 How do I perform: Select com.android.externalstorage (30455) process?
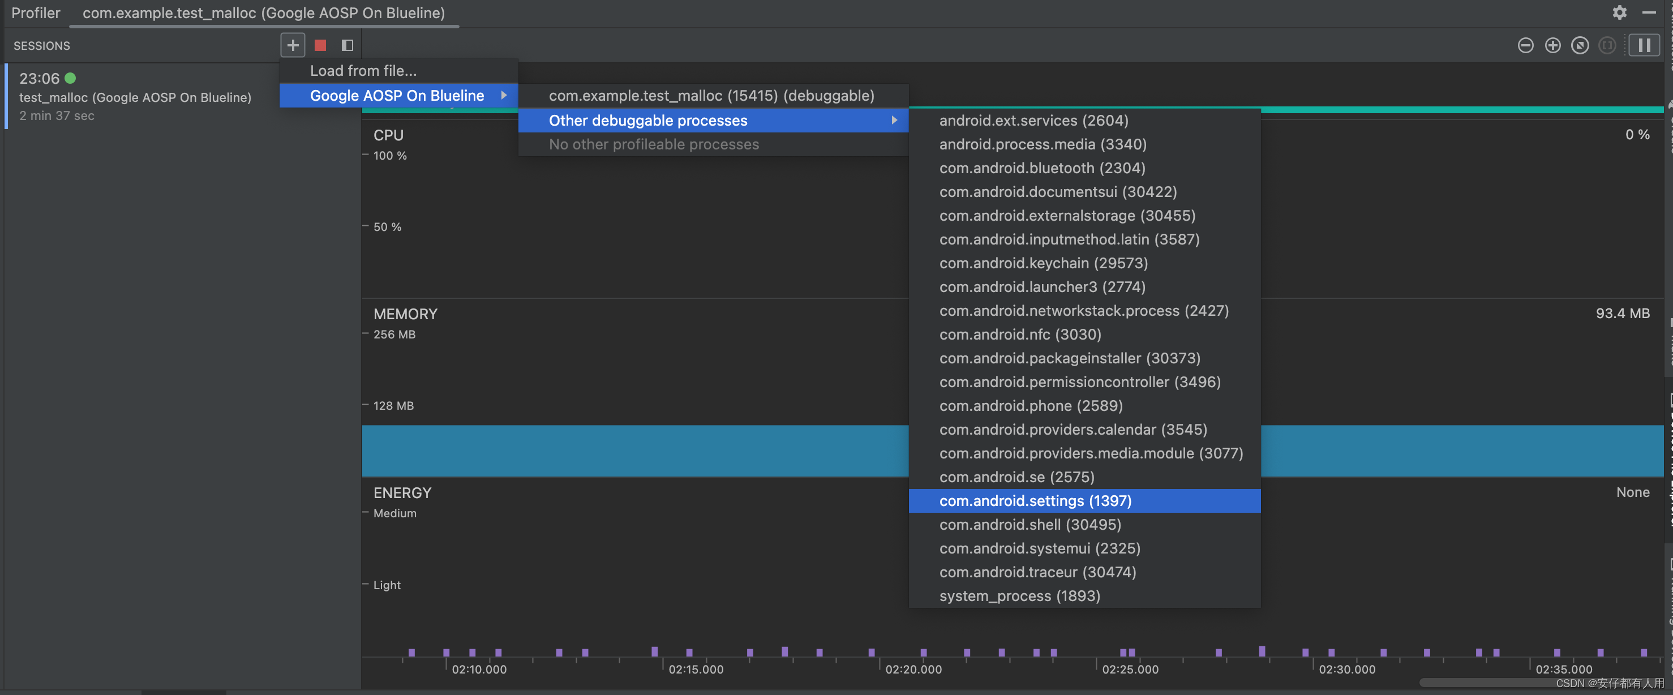[x=1084, y=215]
